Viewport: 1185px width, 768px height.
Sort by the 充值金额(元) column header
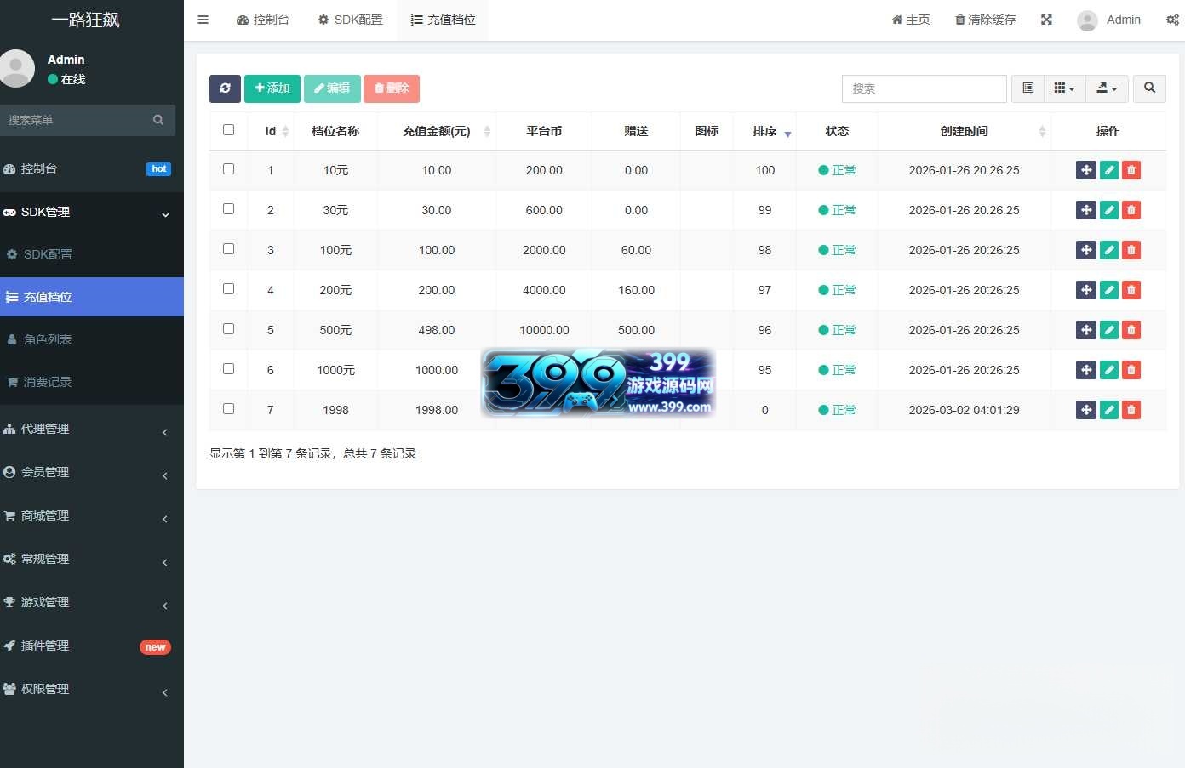coord(437,131)
